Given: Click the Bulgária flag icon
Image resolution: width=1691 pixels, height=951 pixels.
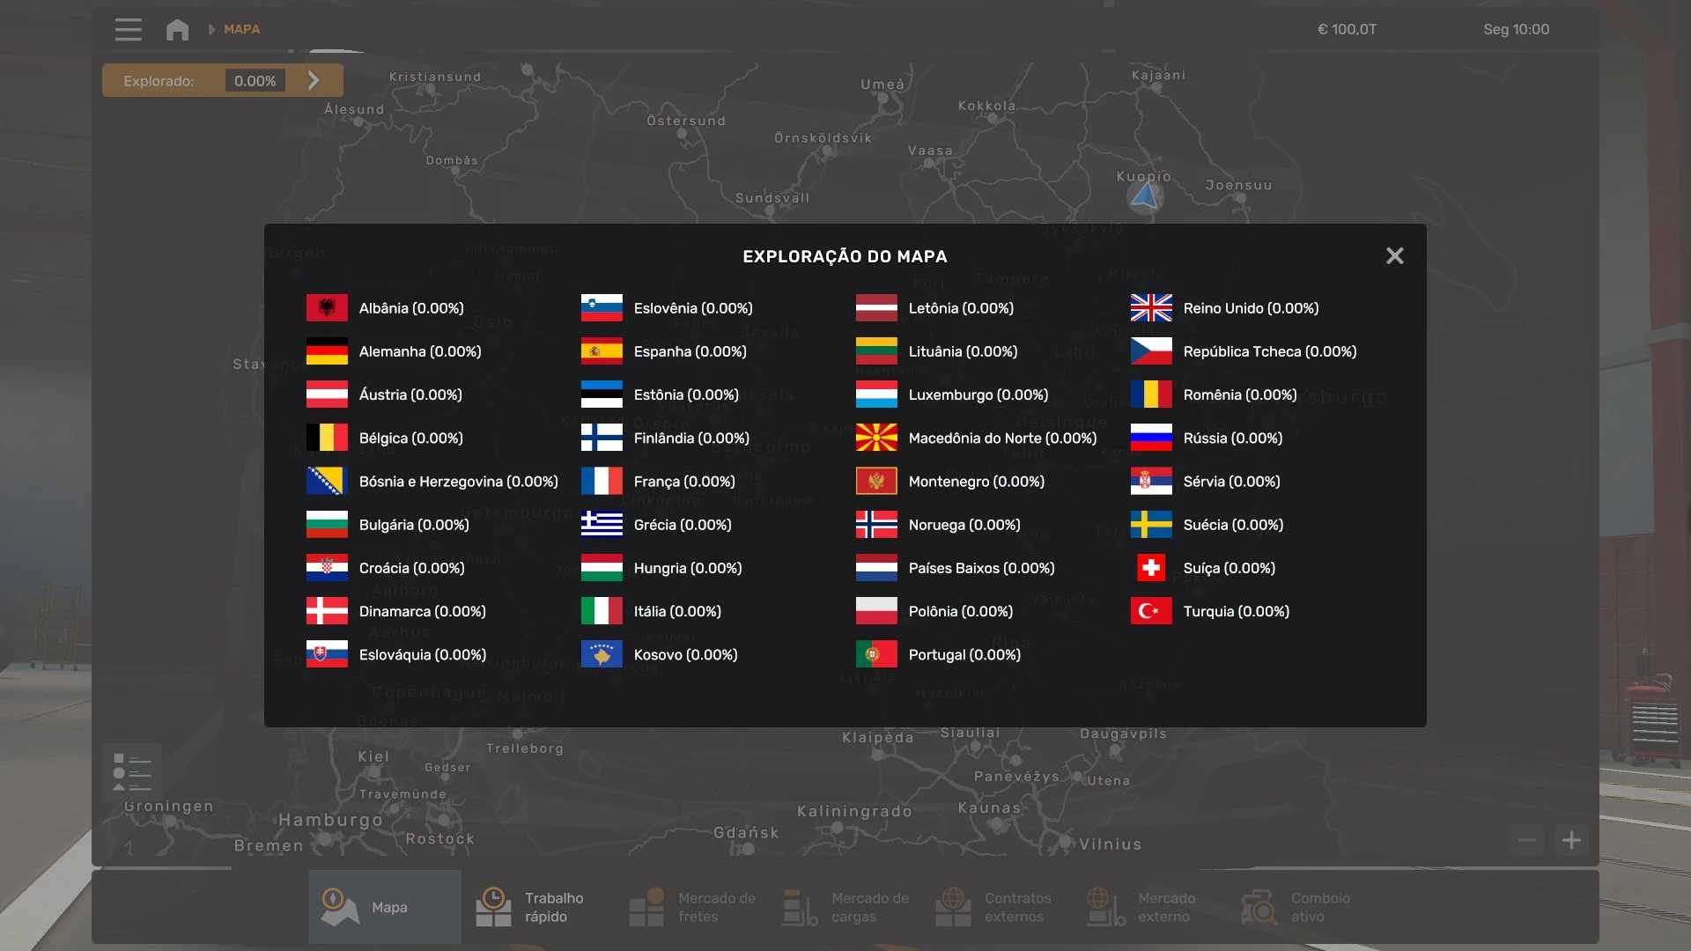Looking at the screenshot, I should pos(327,525).
